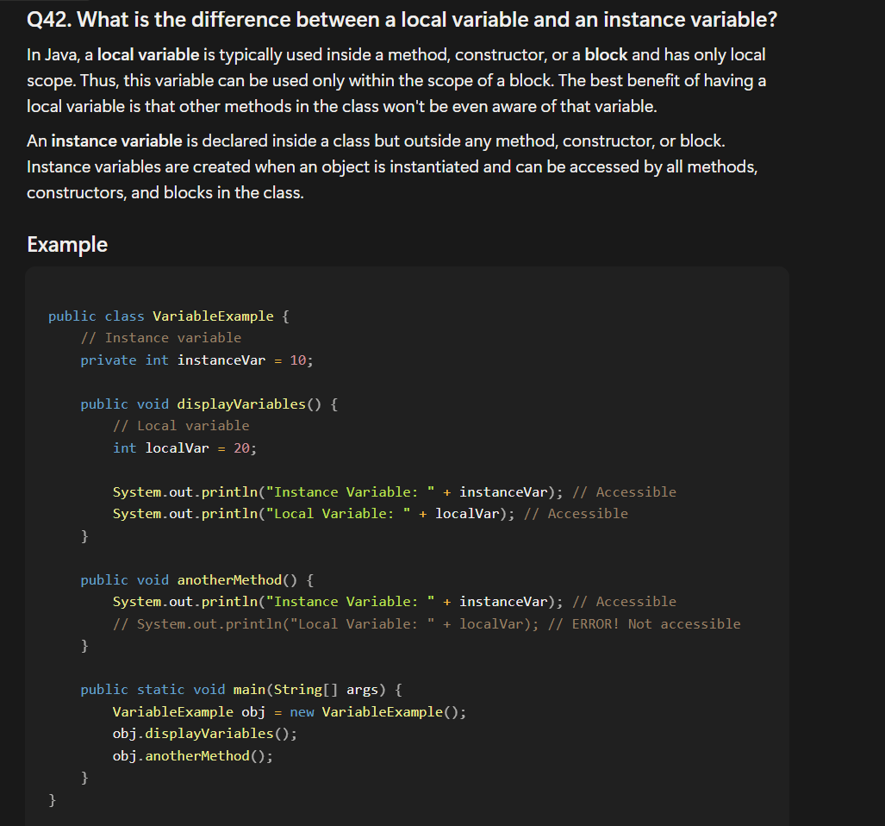The height and width of the screenshot is (826, 885).
Task: Click the 'Example' heading
Action: pyautogui.click(x=67, y=245)
